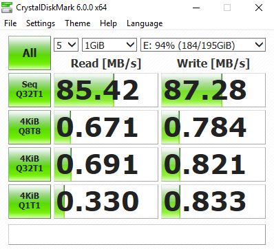Click the Seq write result 87.28
The height and width of the screenshot is (249, 274).
(x=213, y=90)
